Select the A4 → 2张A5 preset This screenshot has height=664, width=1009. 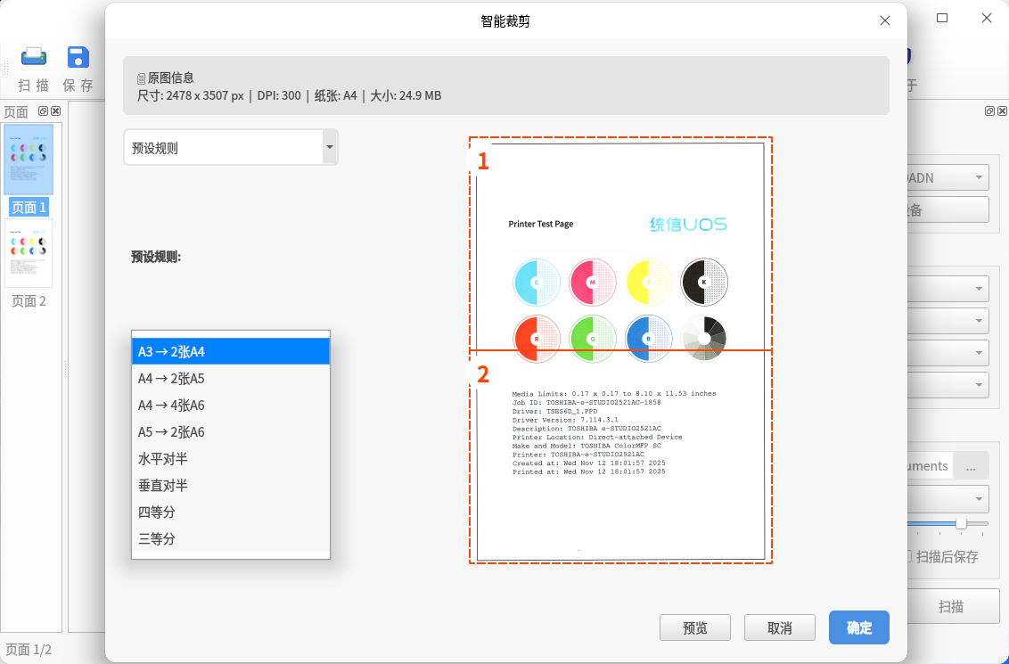[230, 378]
